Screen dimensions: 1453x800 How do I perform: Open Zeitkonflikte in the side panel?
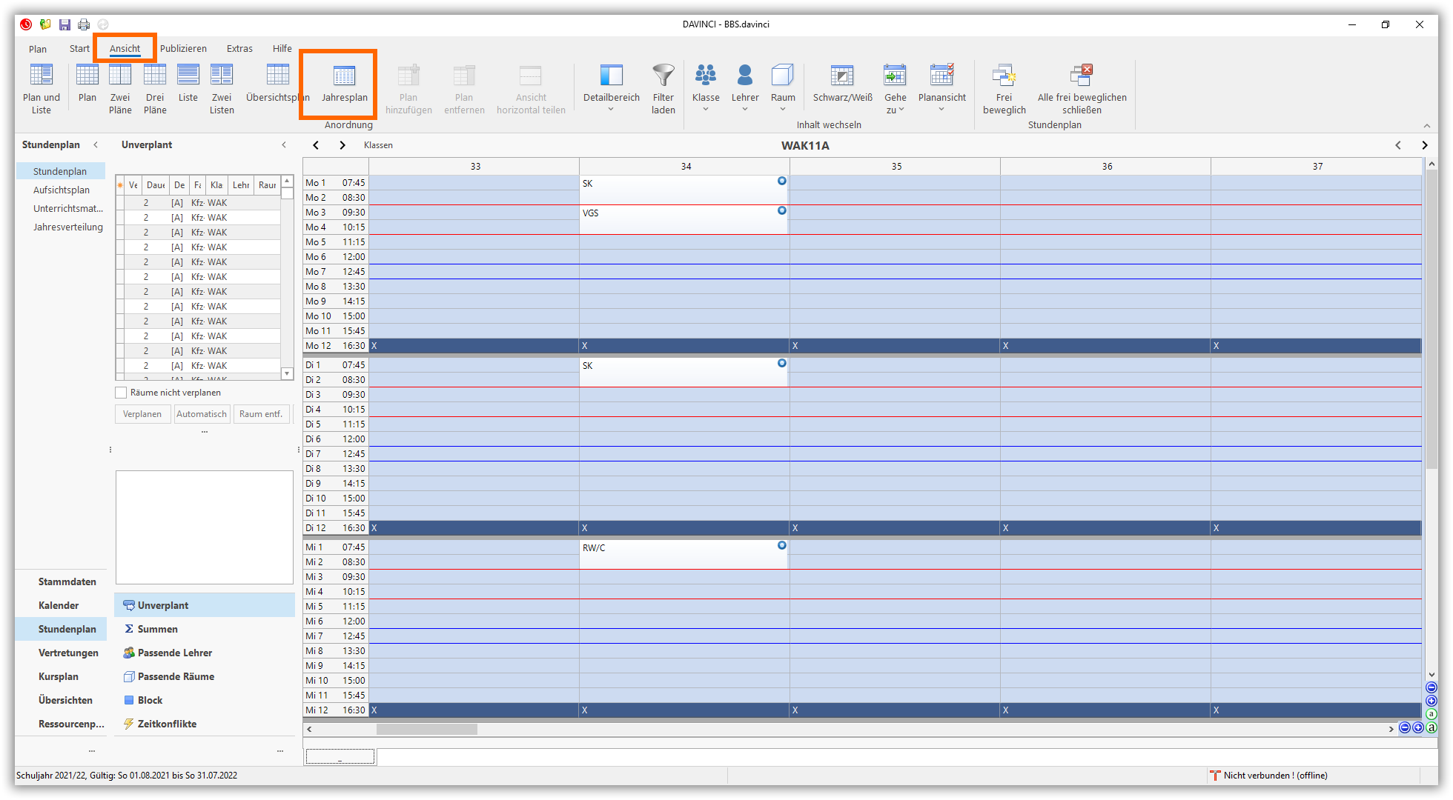[x=167, y=724]
